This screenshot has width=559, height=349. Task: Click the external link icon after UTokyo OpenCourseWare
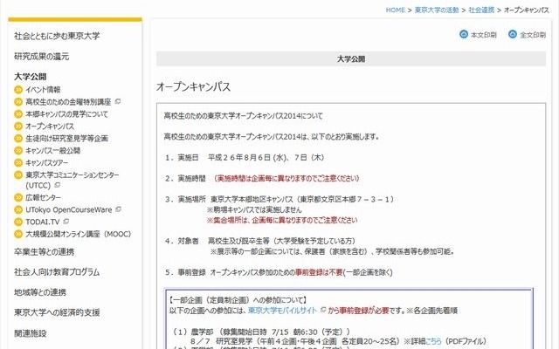(119, 209)
